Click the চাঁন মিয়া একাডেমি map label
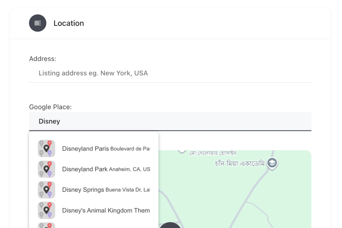 coord(240,163)
